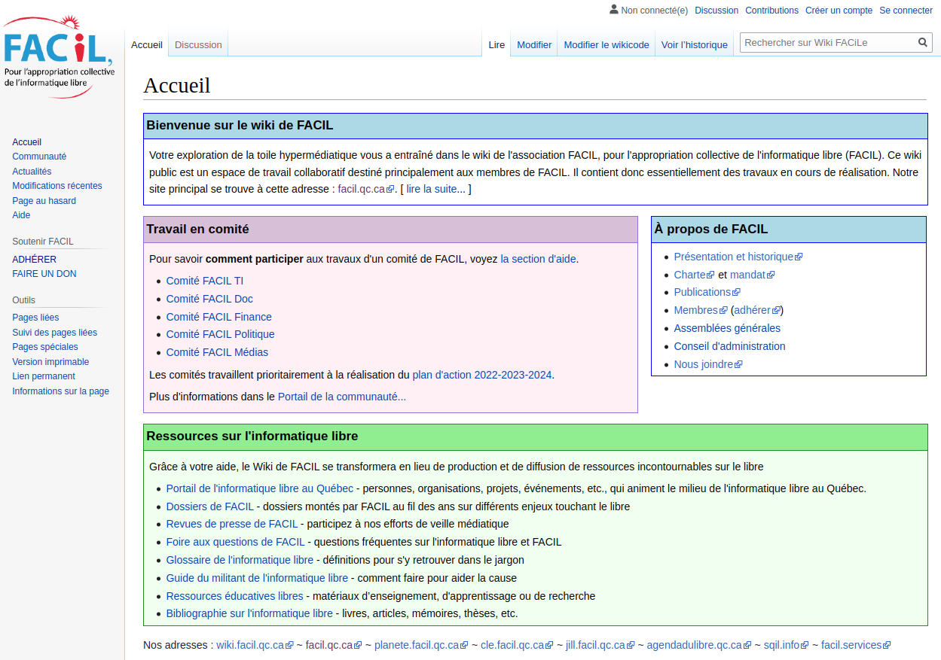Image resolution: width=941 pixels, height=660 pixels.
Task: Open Pages spéciales
Action: [x=45, y=347]
